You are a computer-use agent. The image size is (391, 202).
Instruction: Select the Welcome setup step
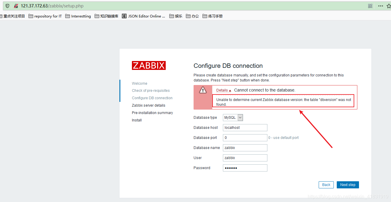tap(140, 84)
